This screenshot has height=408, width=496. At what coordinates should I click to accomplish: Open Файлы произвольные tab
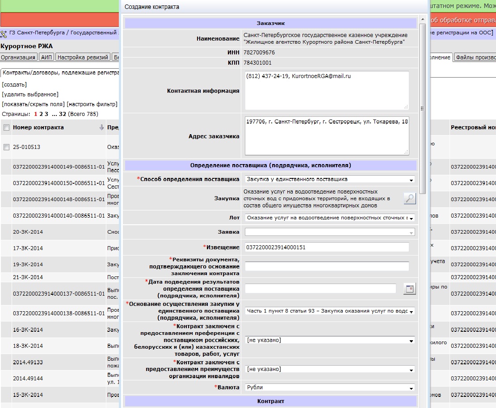475,57
